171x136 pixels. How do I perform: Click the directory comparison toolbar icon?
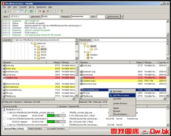[x=58, y=11]
